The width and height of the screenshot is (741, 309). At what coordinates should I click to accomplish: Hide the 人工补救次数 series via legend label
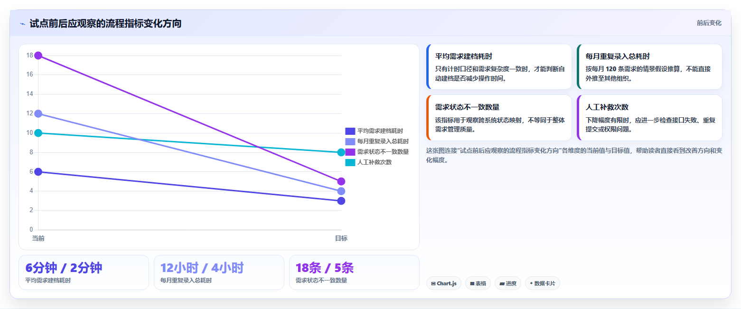(x=375, y=162)
